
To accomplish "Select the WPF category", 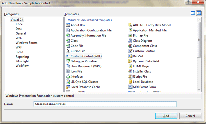I will coord(19,47).
